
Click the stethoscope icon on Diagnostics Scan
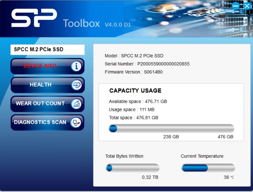coord(76,123)
